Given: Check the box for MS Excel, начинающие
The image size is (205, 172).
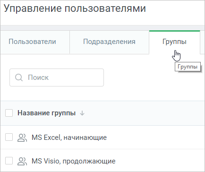Looking at the screenshot, I should coord(9,137).
